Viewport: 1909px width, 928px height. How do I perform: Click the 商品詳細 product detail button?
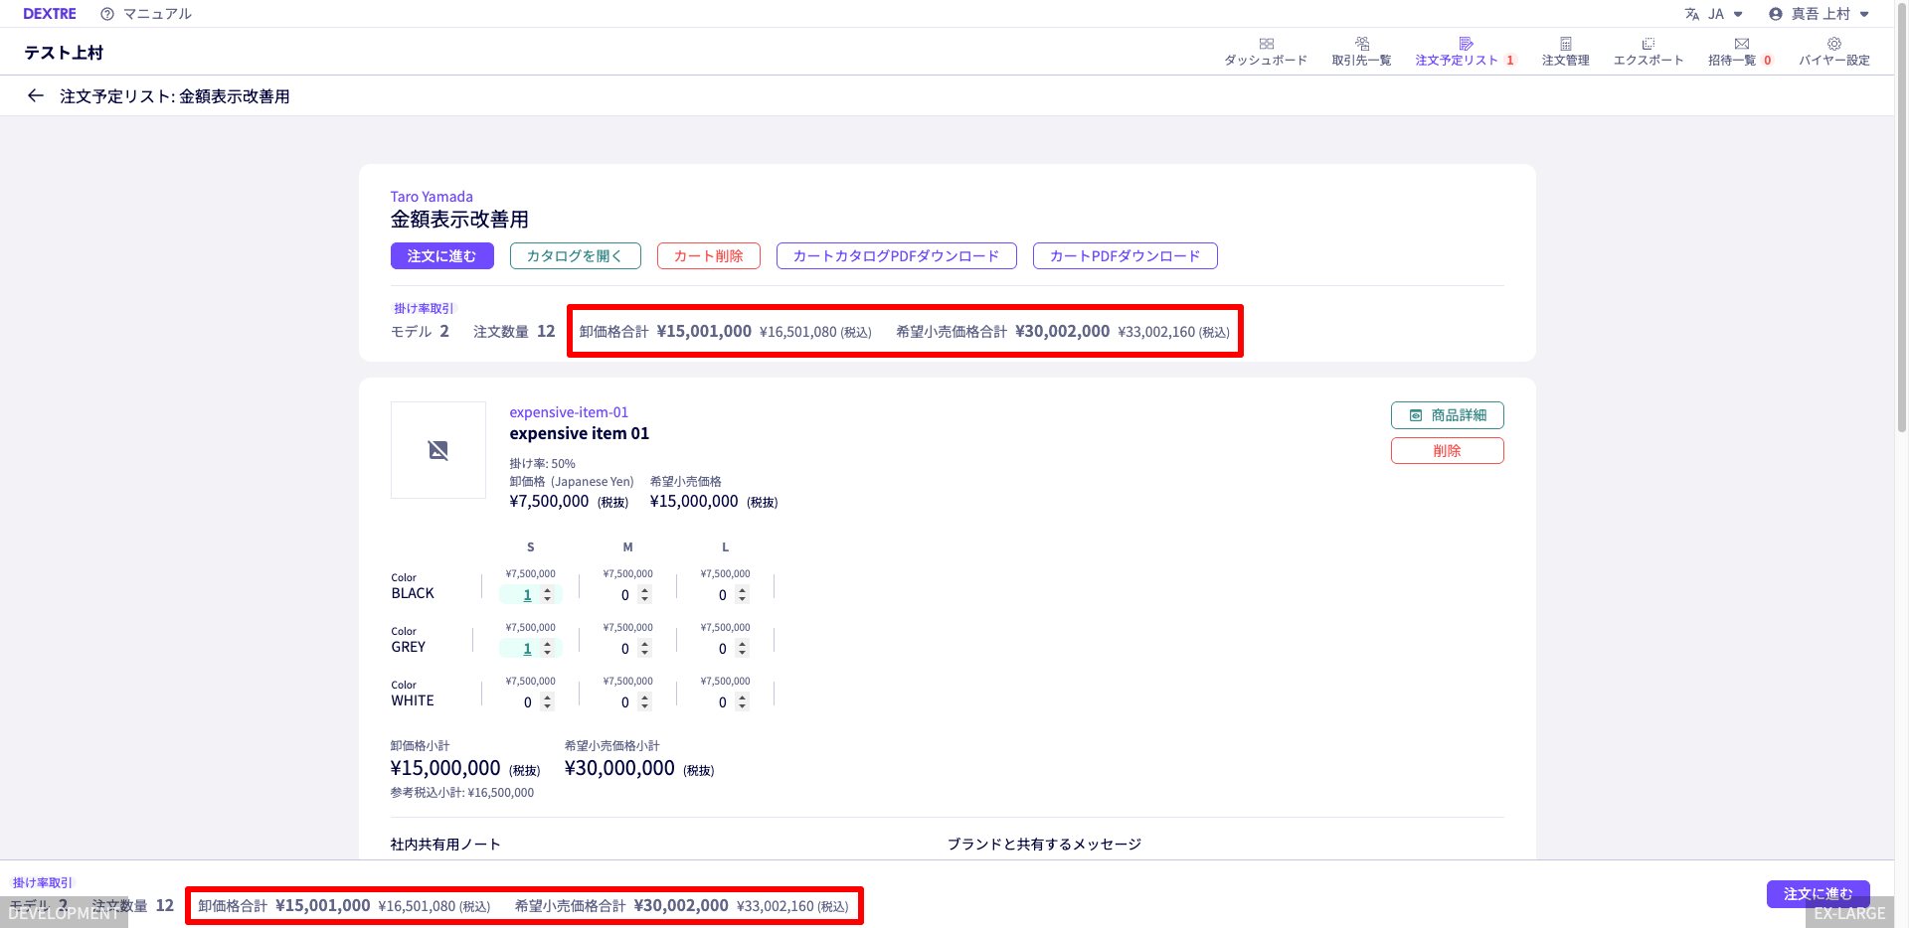(x=1447, y=415)
